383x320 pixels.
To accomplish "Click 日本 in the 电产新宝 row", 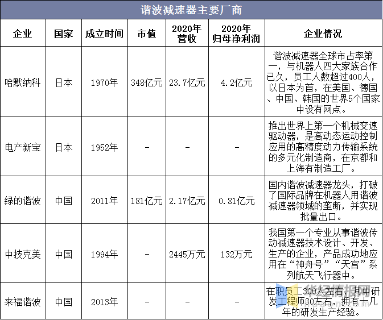I will (64, 147).
